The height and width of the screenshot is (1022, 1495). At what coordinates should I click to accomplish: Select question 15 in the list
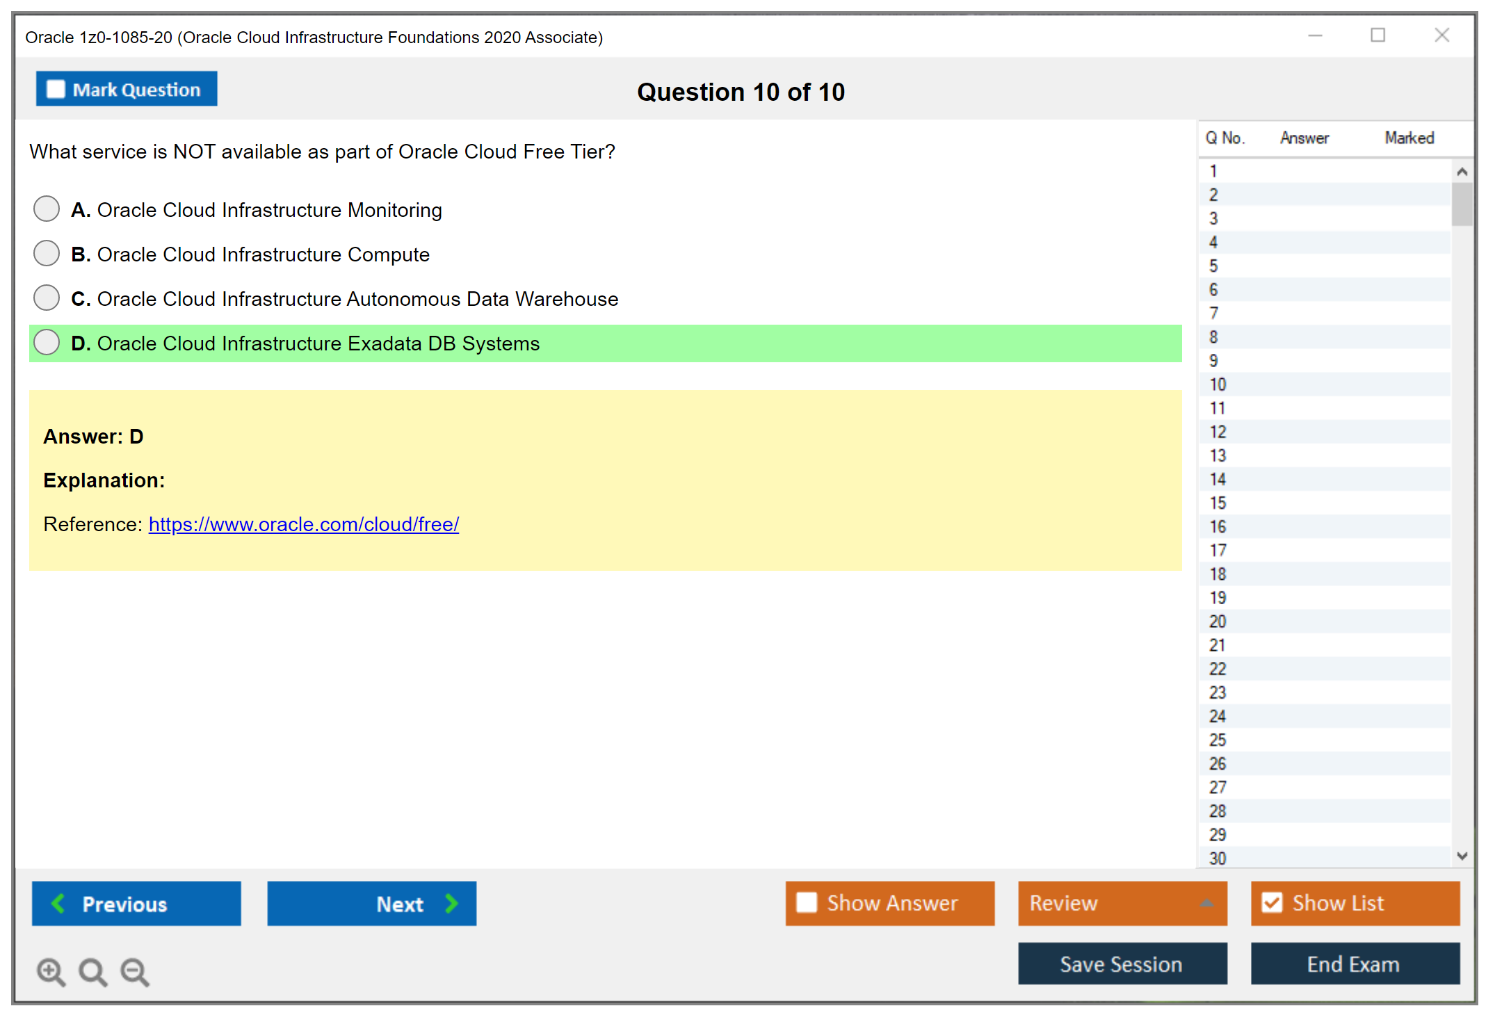tap(1218, 503)
